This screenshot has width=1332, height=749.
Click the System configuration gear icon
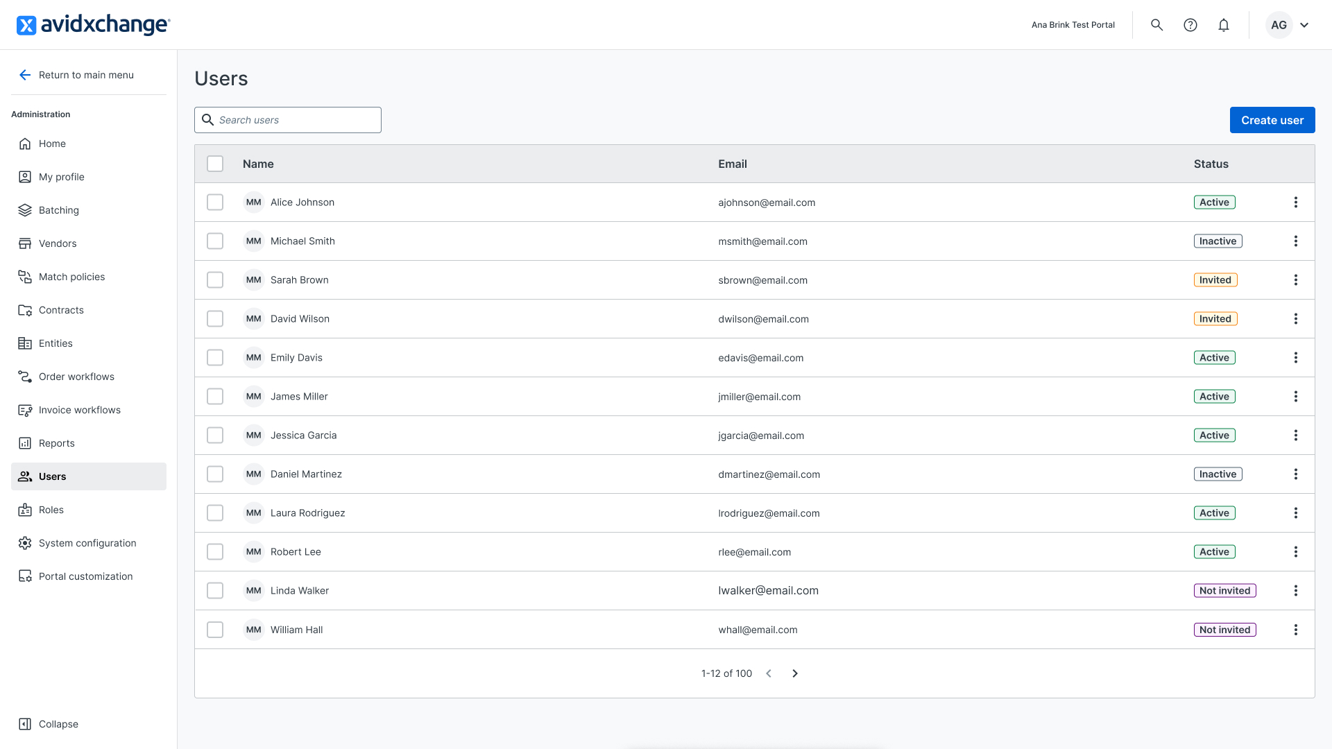pyautogui.click(x=25, y=543)
